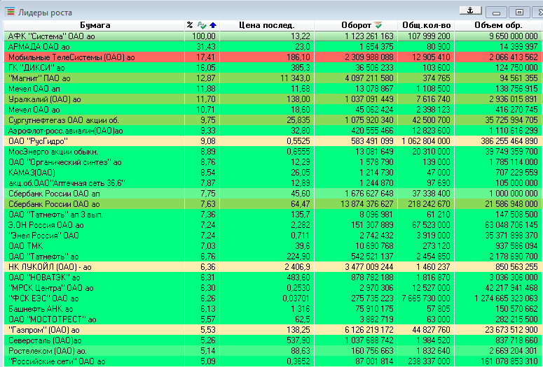Image resolution: width=543 pixels, height=367 pixels.
Task: Click the anchor pin button
Action: click(x=470, y=10)
